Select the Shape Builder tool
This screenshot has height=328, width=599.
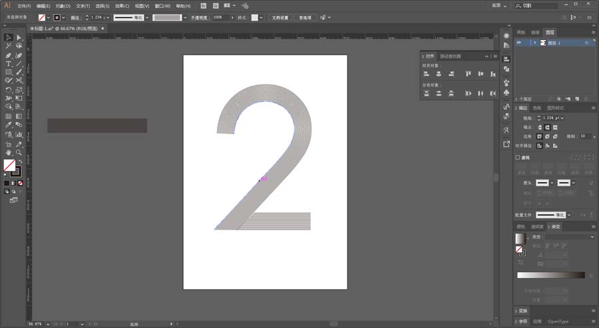9,107
